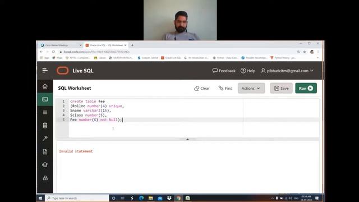Bookmark this page with the star icon
This screenshot has height=202, width=359.
(305, 52)
